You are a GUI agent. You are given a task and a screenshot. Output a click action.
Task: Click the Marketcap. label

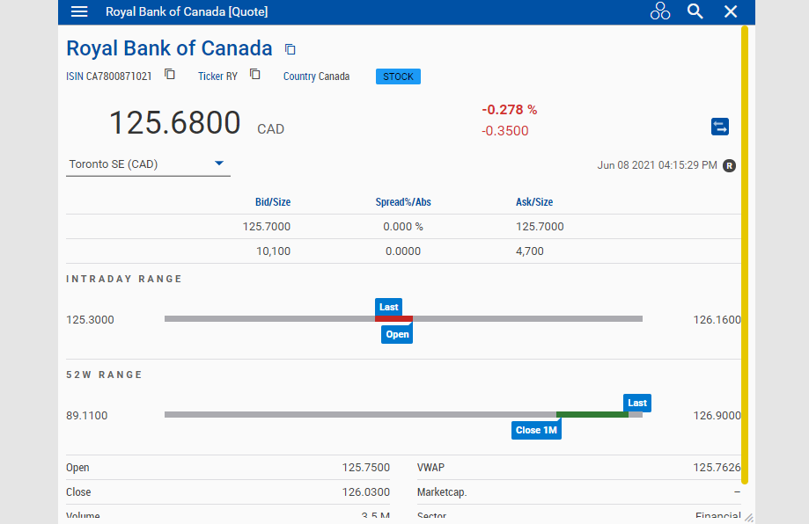[442, 492]
